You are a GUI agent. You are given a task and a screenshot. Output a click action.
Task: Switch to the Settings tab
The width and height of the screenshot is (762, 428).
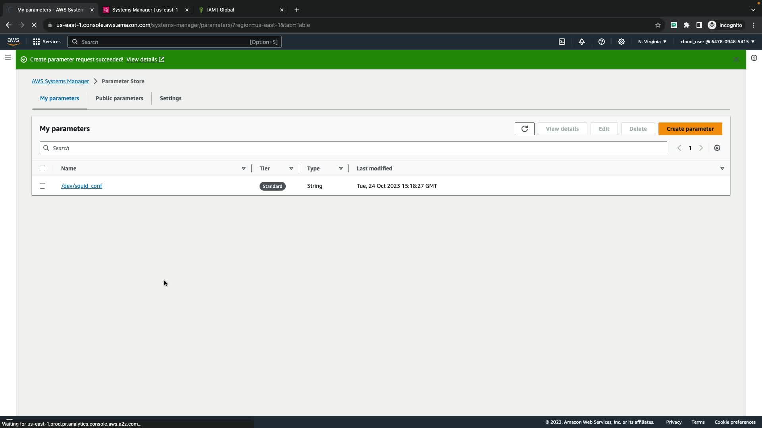(x=170, y=98)
